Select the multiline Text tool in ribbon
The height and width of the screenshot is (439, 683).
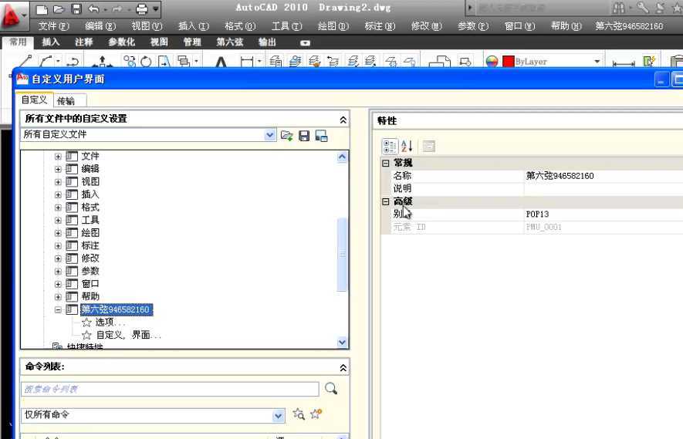221,62
